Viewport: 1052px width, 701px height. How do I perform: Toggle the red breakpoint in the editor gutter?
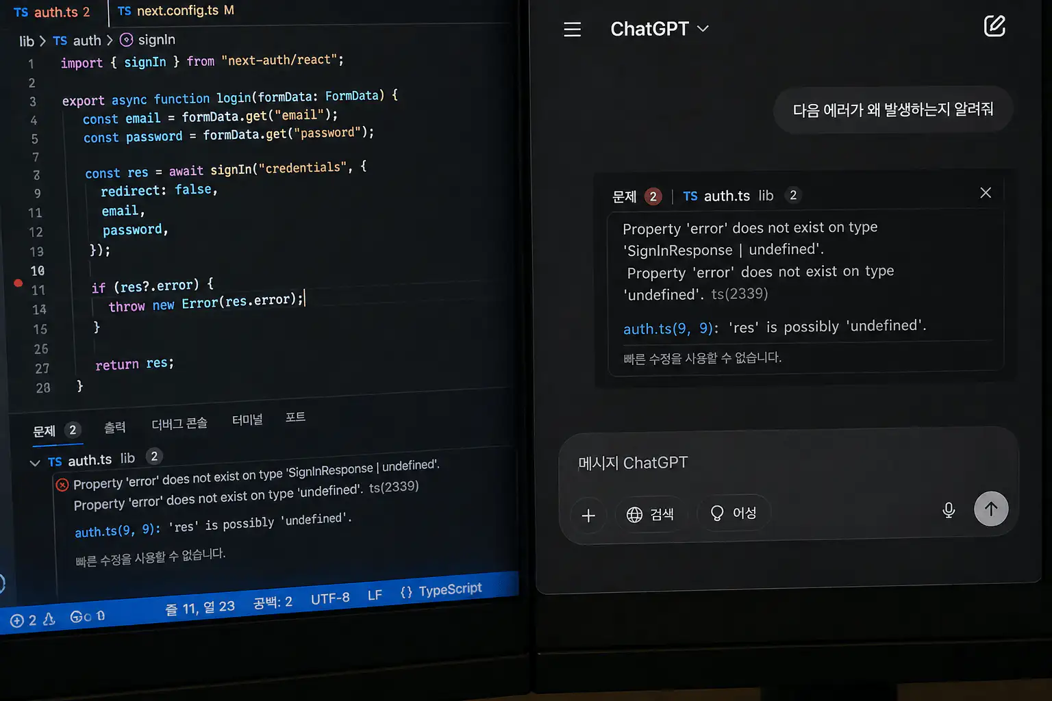(x=18, y=283)
